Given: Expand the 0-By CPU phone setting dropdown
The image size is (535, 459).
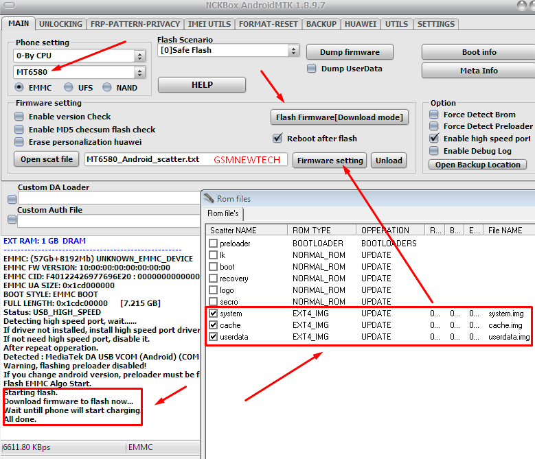Looking at the screenshot, I should [x=139, y=56].
